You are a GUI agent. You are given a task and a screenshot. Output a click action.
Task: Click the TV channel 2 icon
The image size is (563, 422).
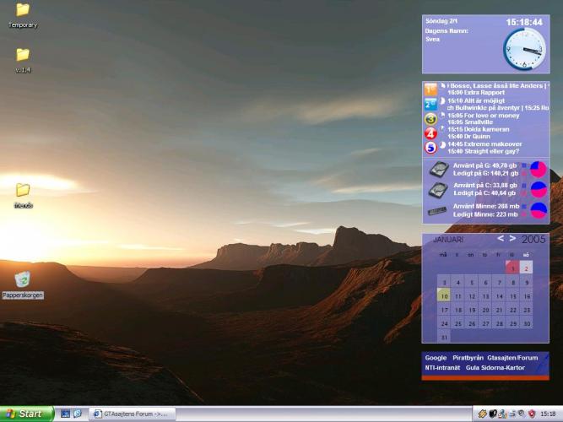[x=430, y=104]
